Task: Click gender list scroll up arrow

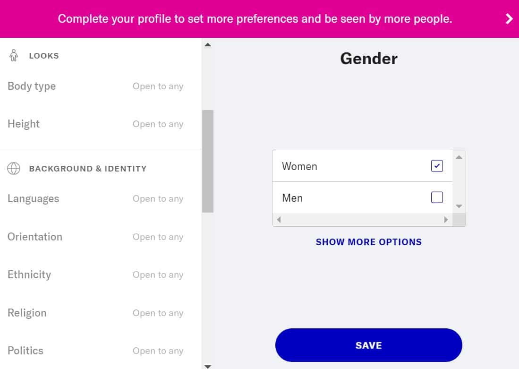Action: coord(459,157)
